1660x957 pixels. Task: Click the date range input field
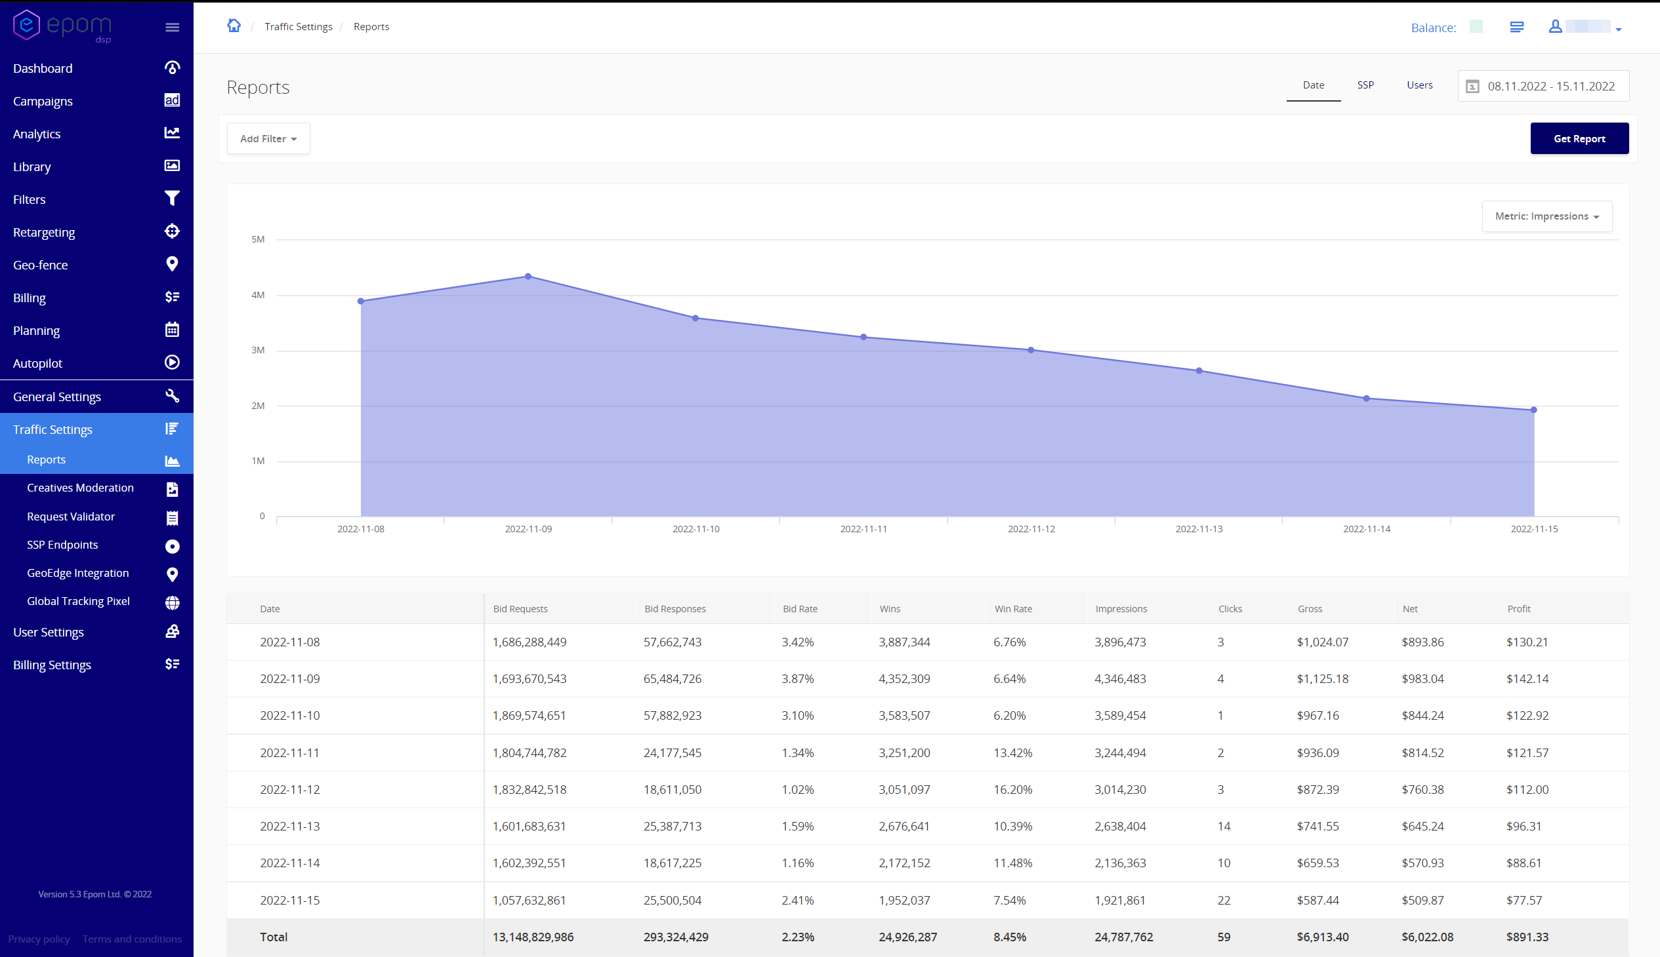tap(1543, 86)
